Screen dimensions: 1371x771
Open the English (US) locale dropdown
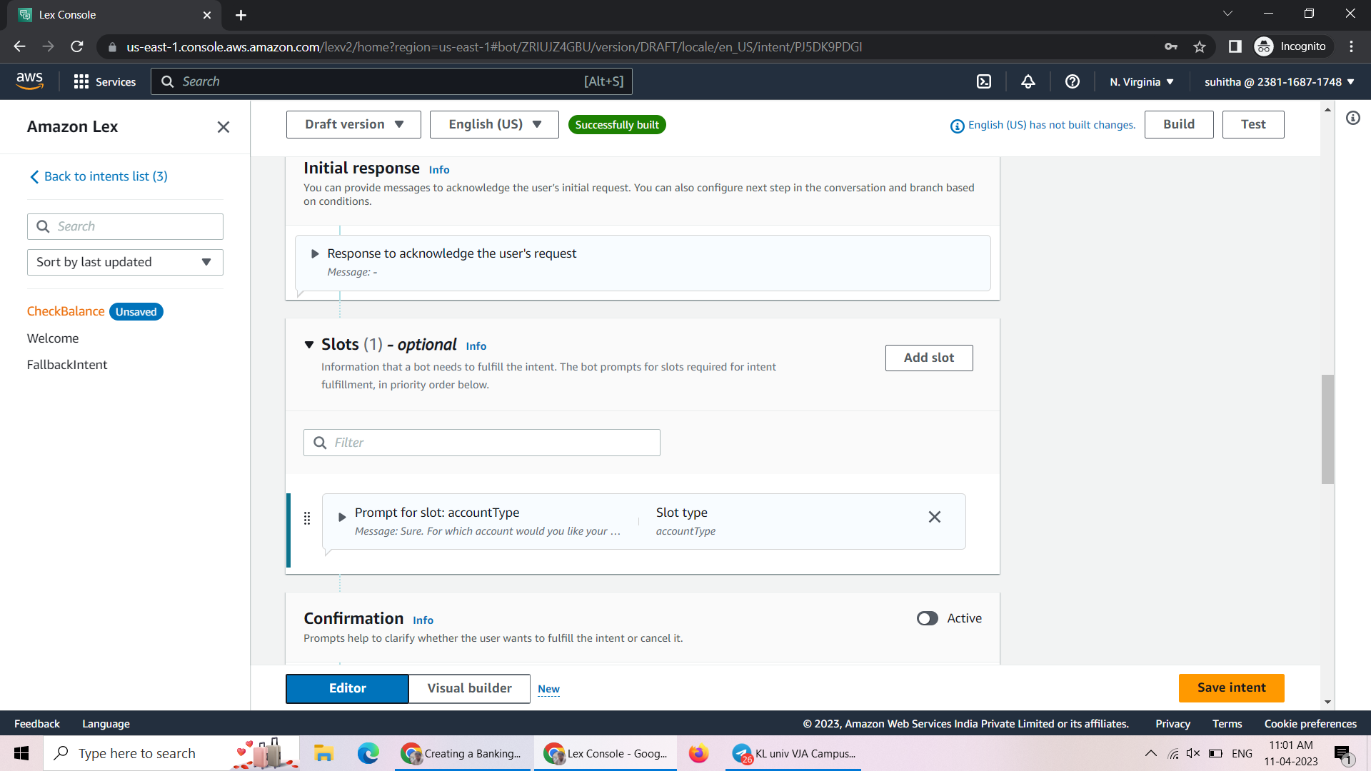(493, 124)
